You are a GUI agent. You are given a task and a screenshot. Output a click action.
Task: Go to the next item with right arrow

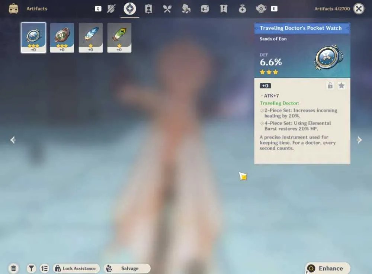359,140
